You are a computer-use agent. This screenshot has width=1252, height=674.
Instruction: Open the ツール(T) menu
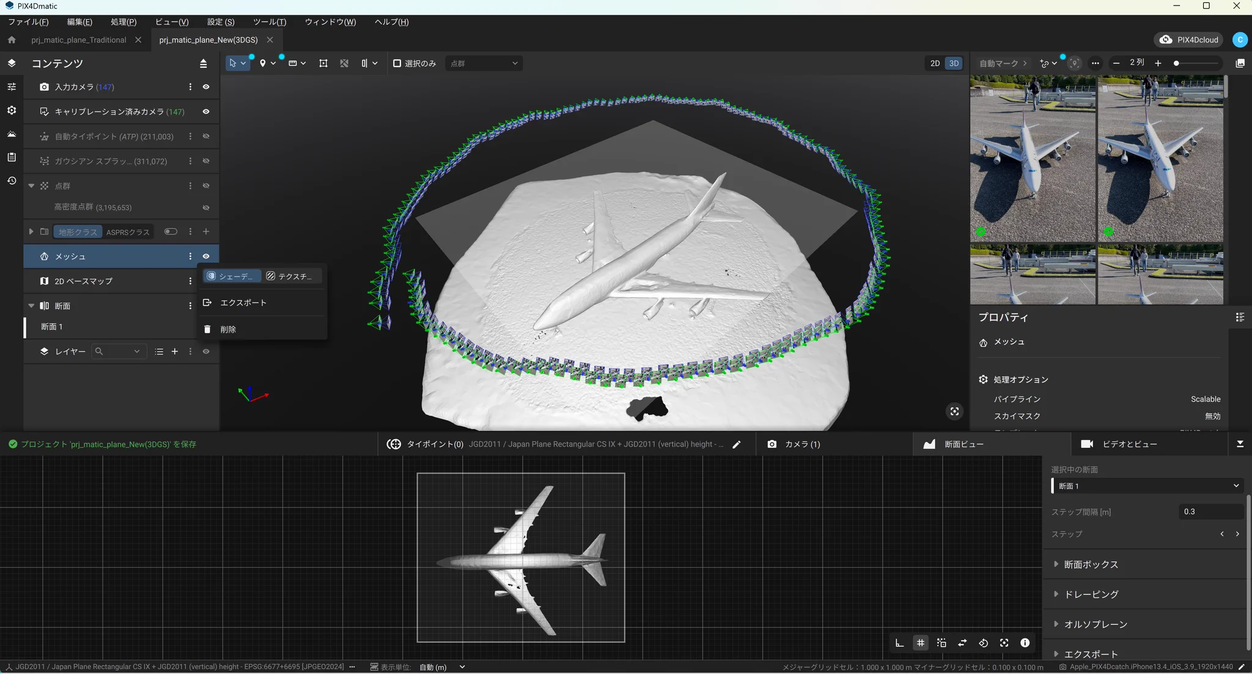pos(270,22)
